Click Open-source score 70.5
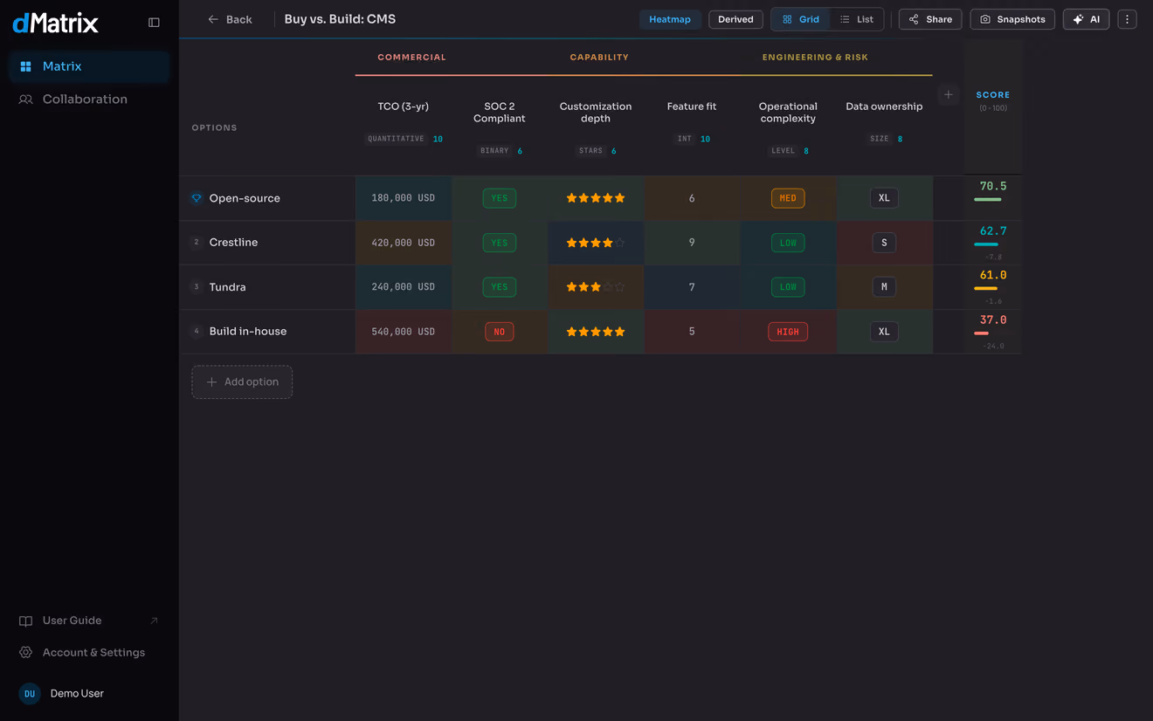Viewport: 1153px width, 721px height. (993, 187)
